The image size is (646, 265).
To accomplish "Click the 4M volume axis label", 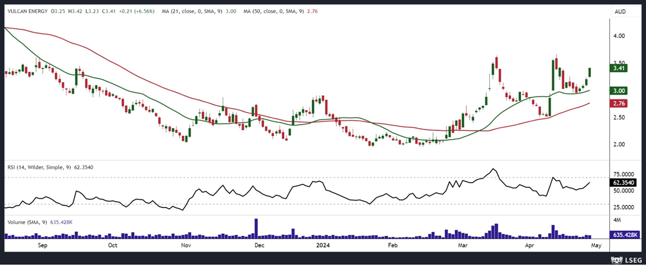I will coord(617,221).
